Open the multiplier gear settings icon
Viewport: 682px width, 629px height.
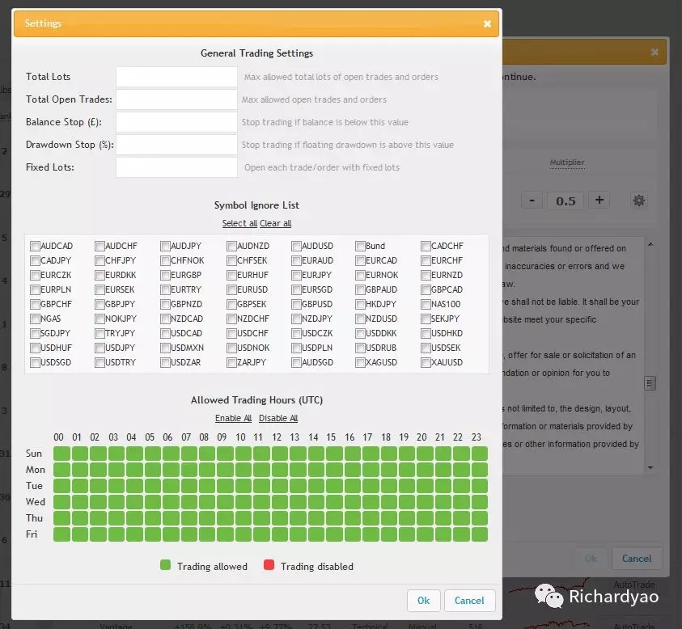(639, 201)
